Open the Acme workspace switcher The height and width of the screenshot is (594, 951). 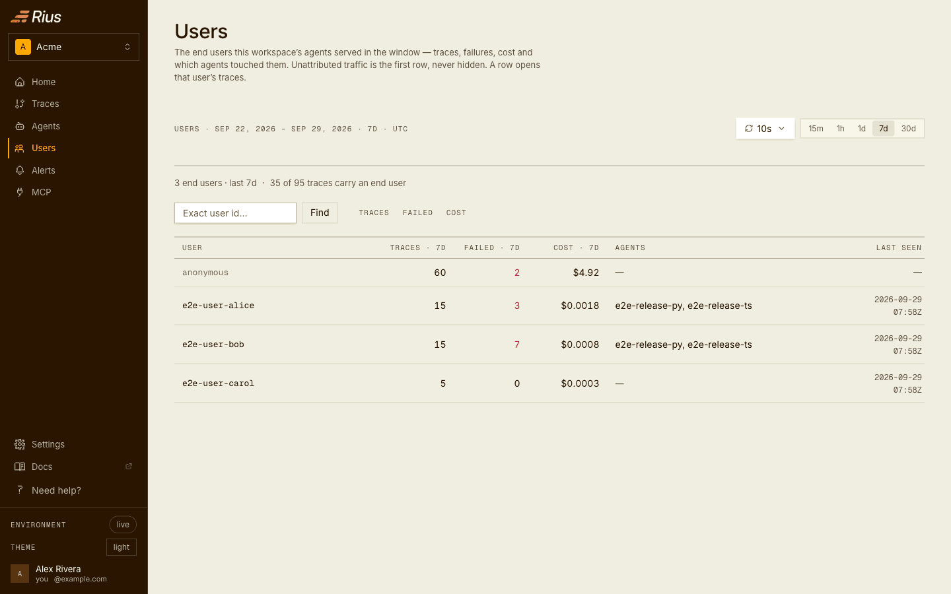[73, 47]
